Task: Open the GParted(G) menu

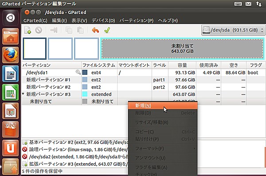Action: (35, 20)
